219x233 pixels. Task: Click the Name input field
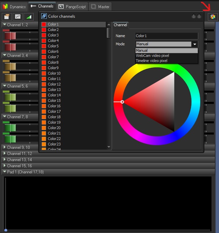click(166, 36)
